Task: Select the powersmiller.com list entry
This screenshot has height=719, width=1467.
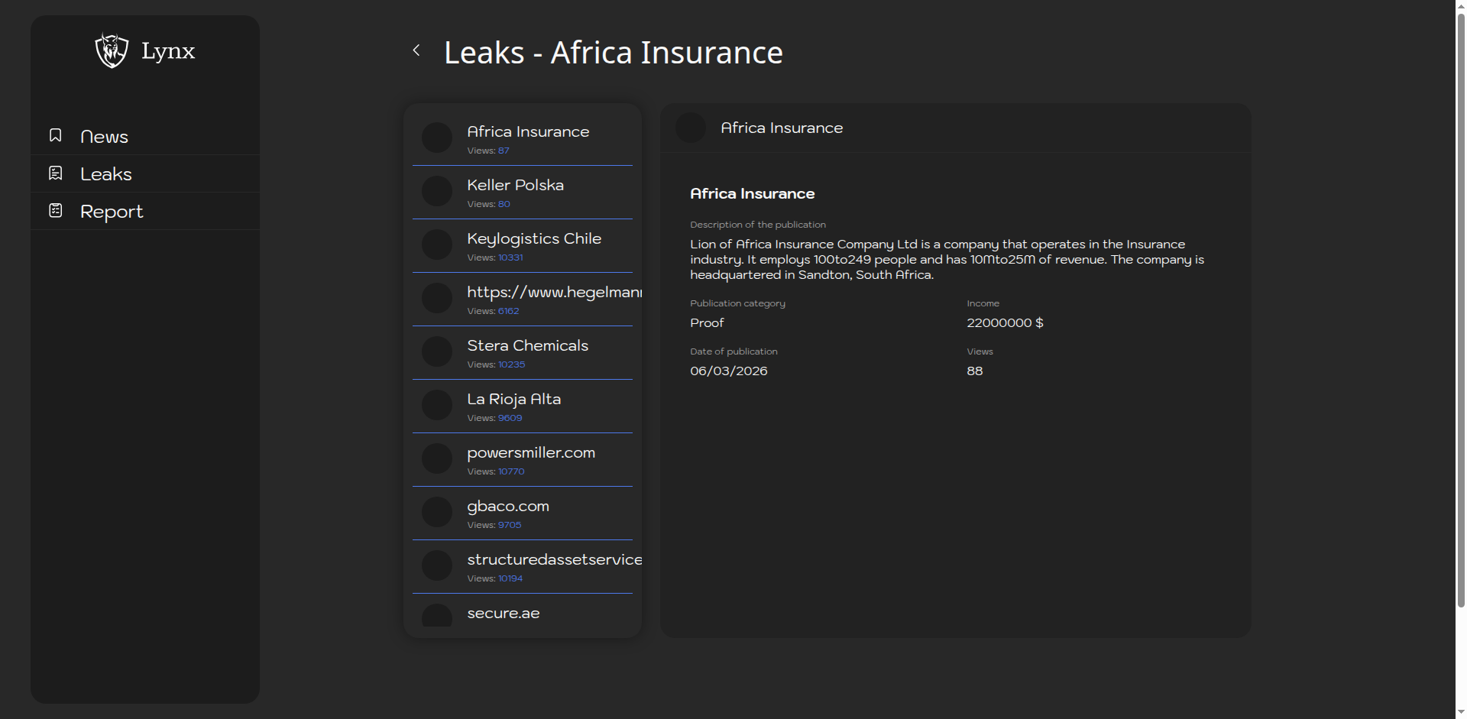Action: pos(531,452)
